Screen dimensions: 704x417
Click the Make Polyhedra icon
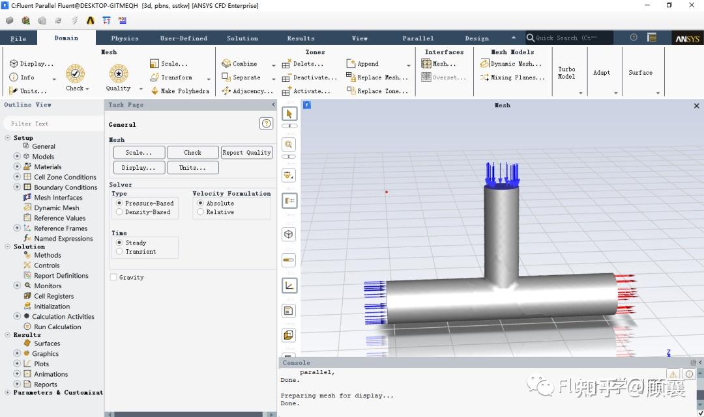pos(154,91)
